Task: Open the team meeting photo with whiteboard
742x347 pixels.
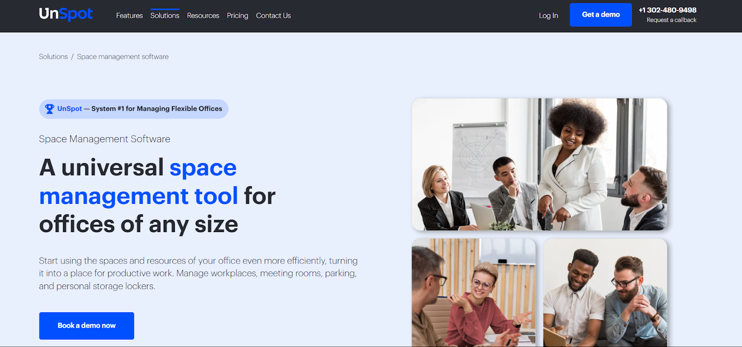Action: (x=539, y=164)
